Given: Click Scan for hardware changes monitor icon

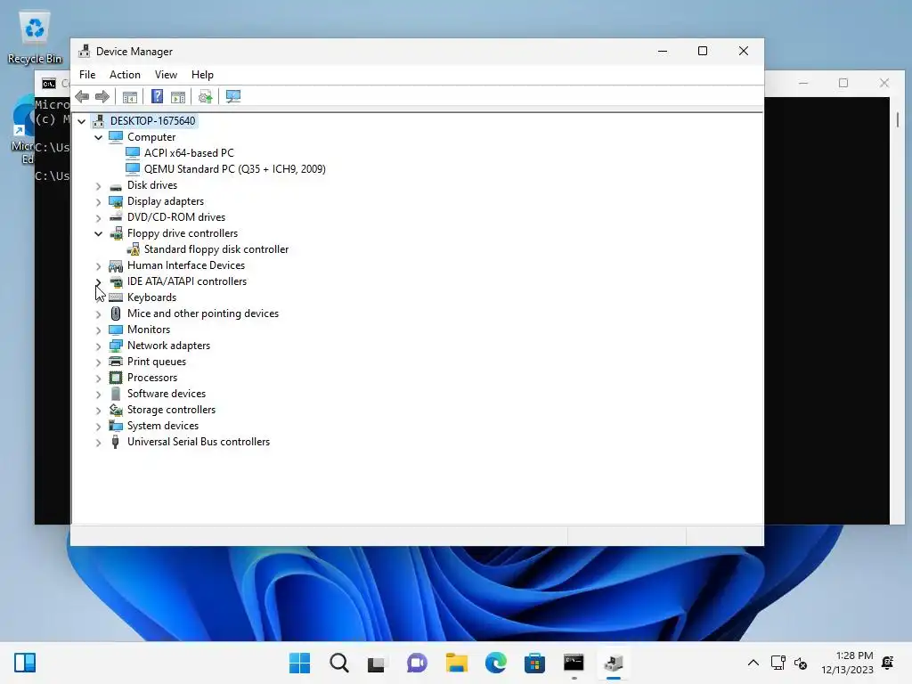Looking at the screenshot, I should 232,96.
